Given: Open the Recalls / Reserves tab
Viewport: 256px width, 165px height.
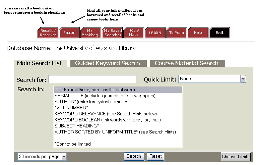Looking at the screenshot, I should 48,33.
